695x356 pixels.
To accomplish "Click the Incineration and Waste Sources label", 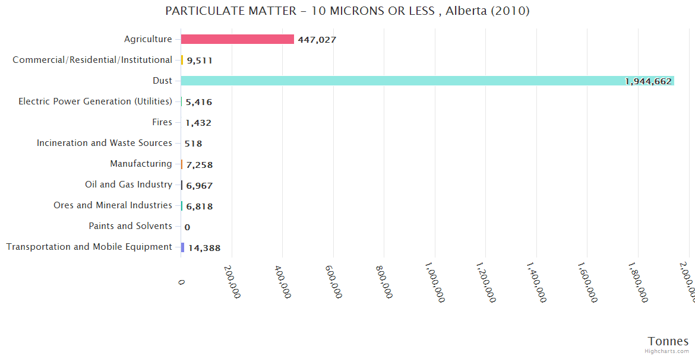I will coord(104,143).
